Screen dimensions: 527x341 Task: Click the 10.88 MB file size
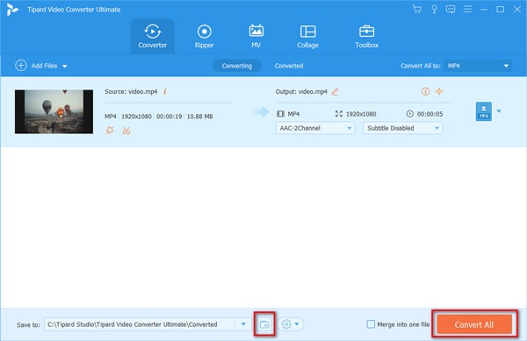point(199,117)
